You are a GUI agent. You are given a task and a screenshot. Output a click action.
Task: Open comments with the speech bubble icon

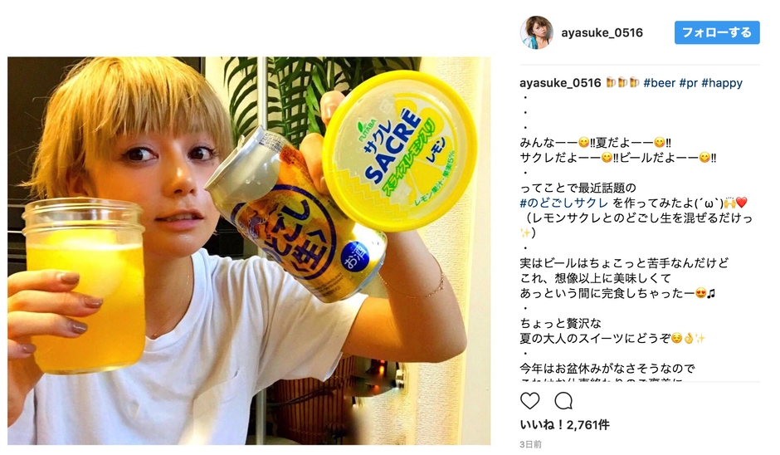click(x=563, y=401)
